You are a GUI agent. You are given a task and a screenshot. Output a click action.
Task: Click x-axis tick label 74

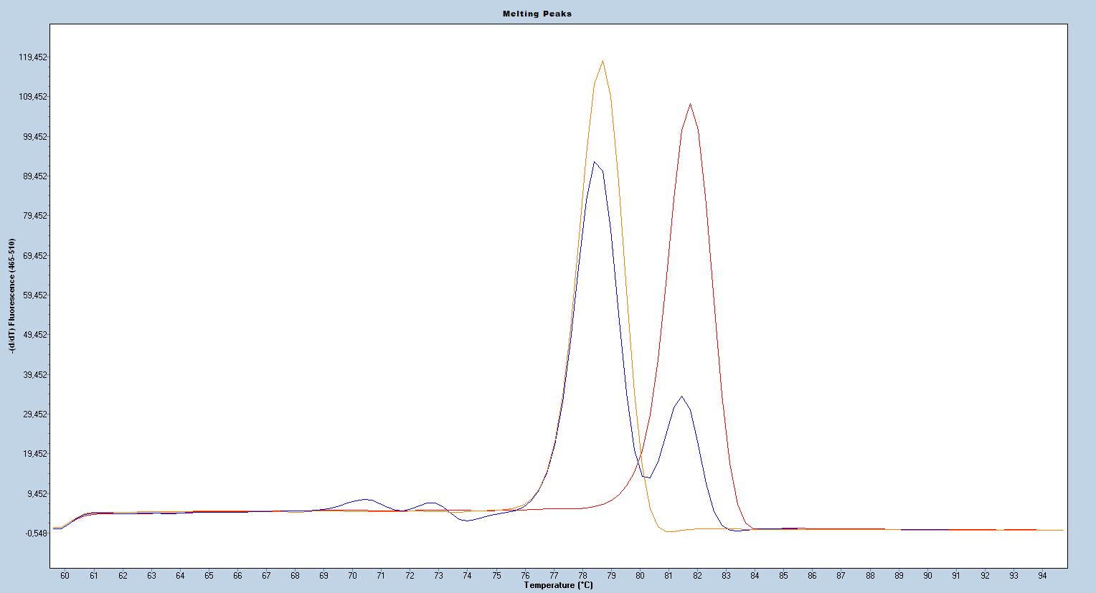coord(467,576)
